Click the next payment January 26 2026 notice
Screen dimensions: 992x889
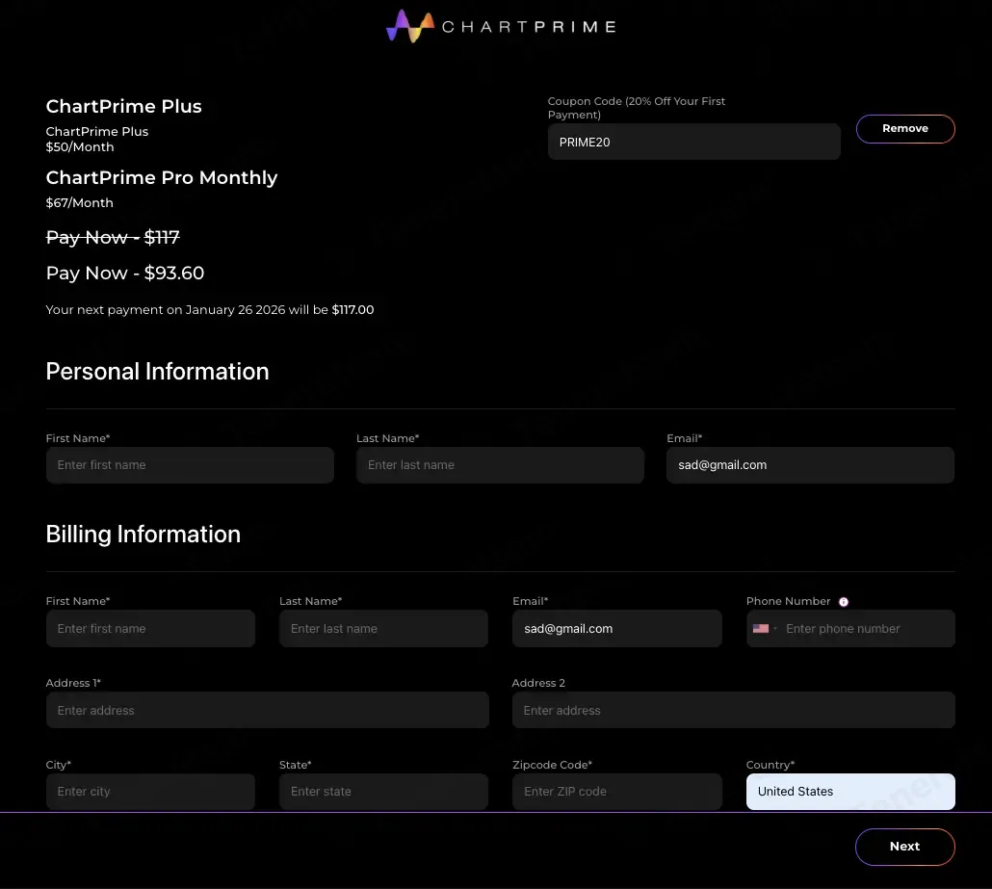tap(210, 310)
